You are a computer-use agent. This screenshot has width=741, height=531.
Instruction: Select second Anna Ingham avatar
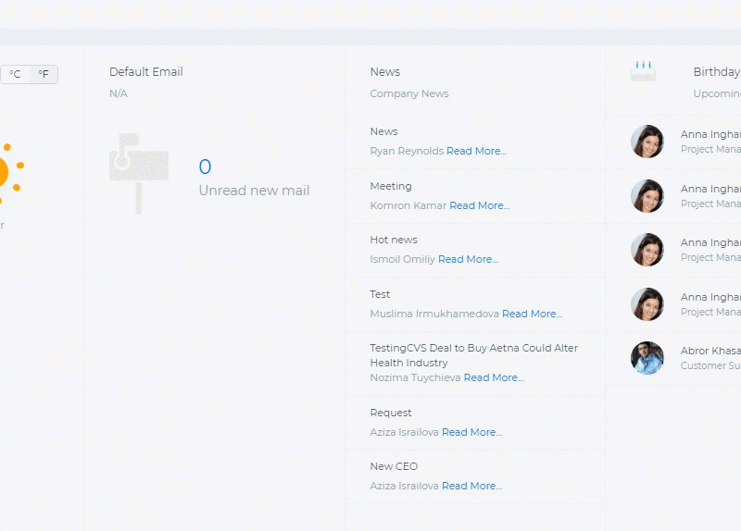647,196
